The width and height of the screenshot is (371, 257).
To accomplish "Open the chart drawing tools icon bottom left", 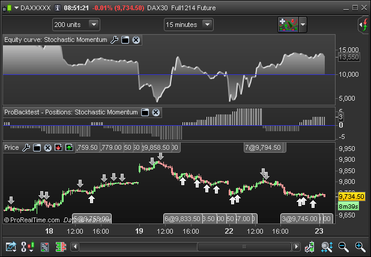I will (x=11, y=247).
